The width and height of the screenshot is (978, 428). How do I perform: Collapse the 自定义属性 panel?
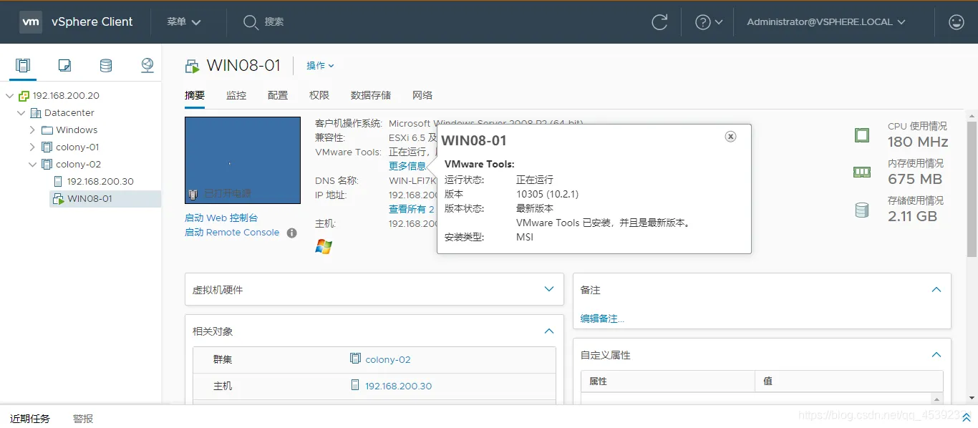[x=936, y=355]
